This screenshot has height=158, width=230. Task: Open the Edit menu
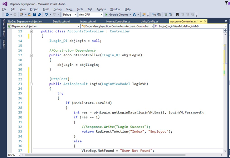click(13, 9)
